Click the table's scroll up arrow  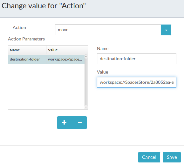[x=86, y=57]
